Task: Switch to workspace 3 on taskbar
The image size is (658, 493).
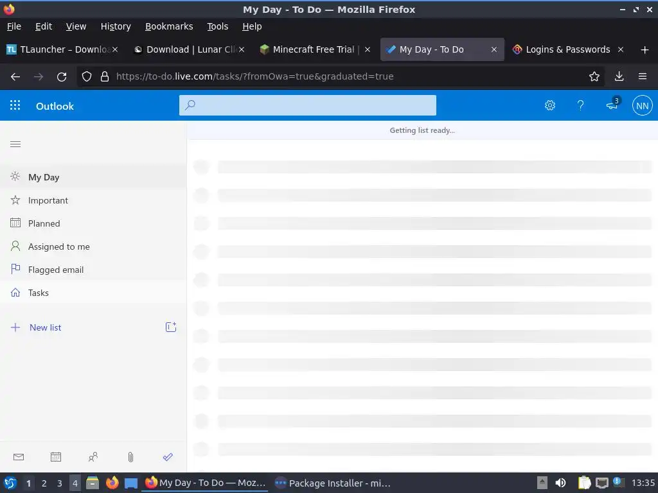Action: tap(60, 483)
